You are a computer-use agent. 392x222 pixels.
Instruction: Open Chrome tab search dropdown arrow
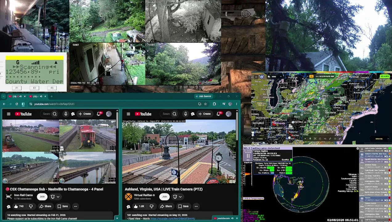pyautogui.click(x=3, y=96)
